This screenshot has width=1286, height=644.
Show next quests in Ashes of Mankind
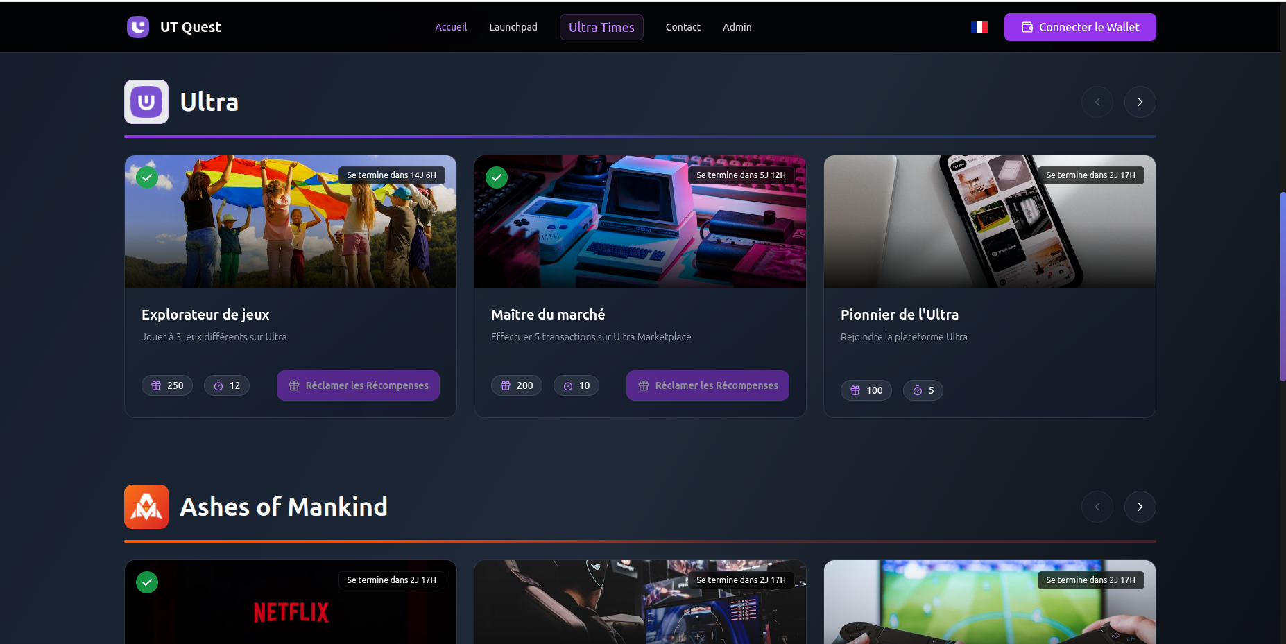(x=1140, y=507)
